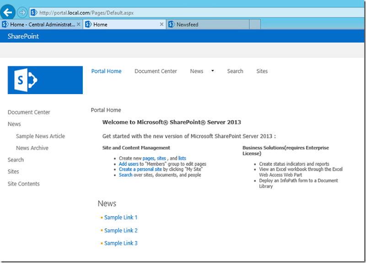Click SharePoint text in the suite bar

coord(23,37)
